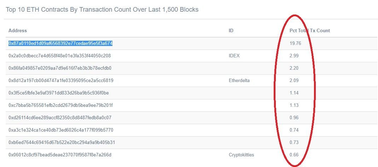Click the Etherdelta ID label
The width and height of the screenshot is (378, 167).
click(239, 81)
